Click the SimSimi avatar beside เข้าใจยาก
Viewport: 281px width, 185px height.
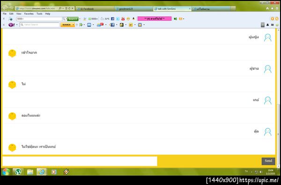[12, 53]
